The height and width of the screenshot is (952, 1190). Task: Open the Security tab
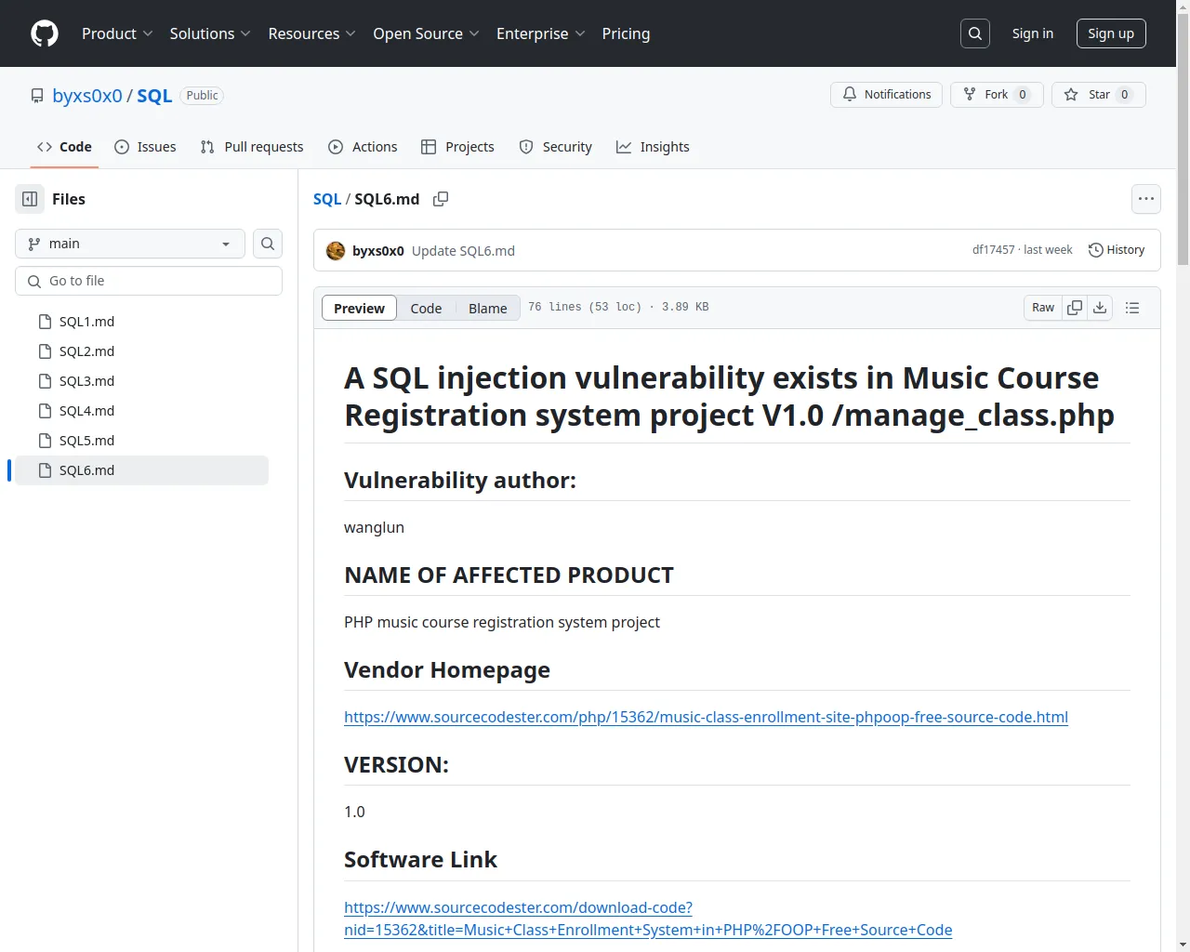555,147
